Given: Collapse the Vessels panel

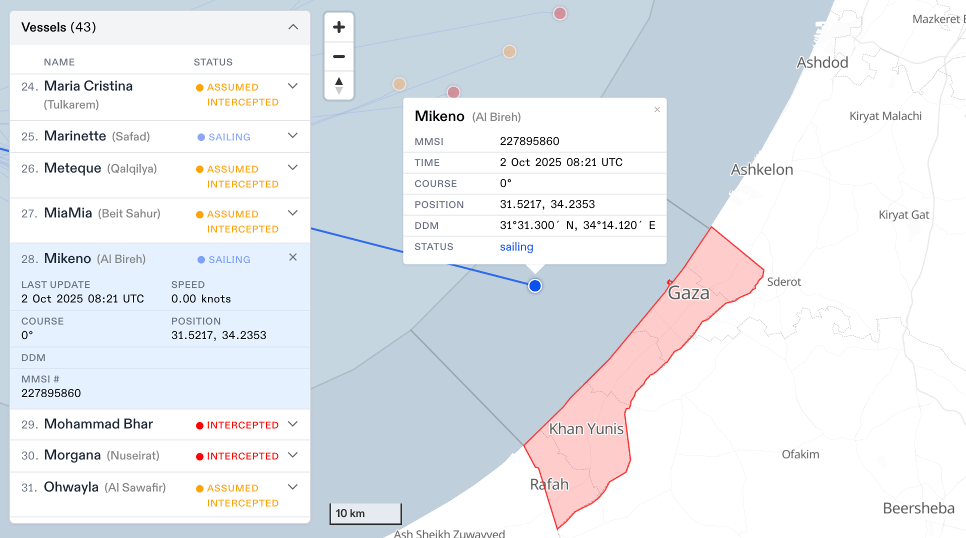Looking at the screenshot, I should [x=293, y=27].
